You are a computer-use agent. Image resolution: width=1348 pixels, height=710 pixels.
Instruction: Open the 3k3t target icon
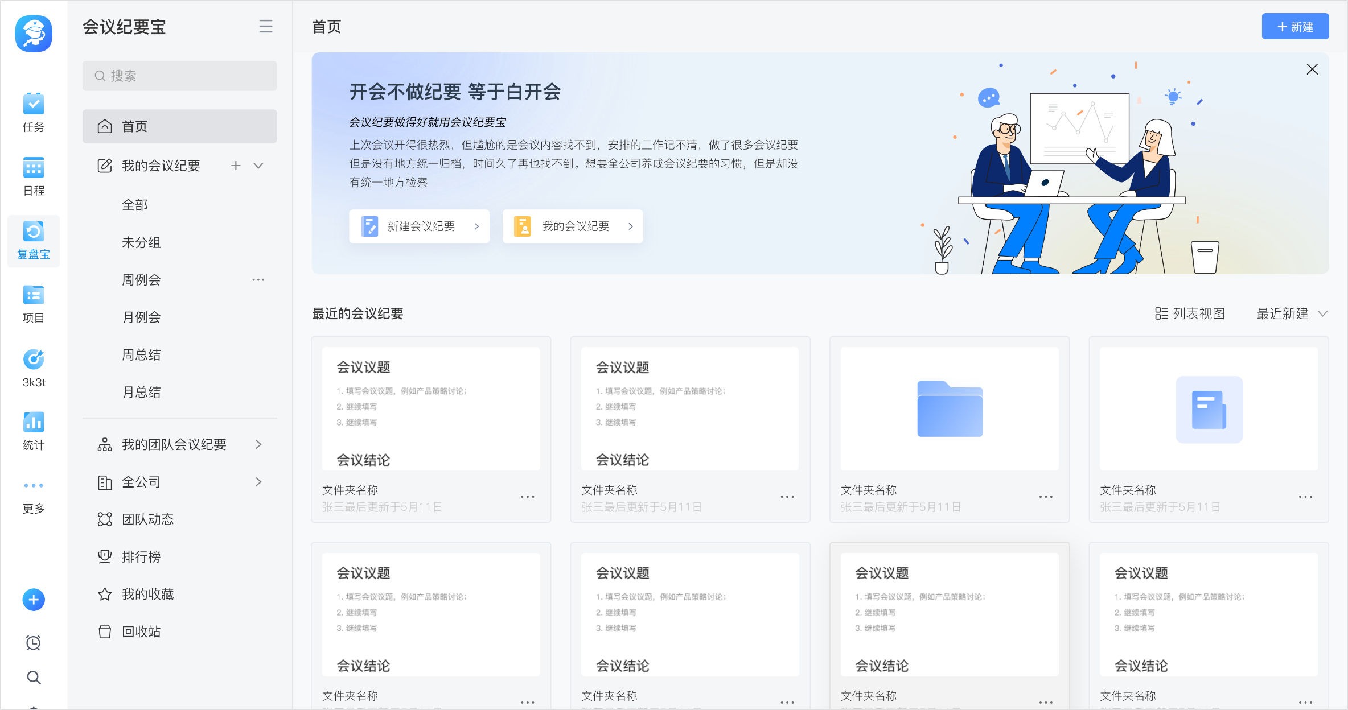34,360
